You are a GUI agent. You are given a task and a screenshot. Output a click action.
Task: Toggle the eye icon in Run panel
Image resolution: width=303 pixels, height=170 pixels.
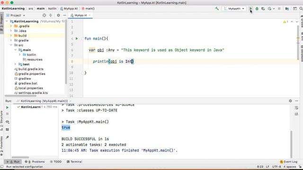(x=8, y=122)
